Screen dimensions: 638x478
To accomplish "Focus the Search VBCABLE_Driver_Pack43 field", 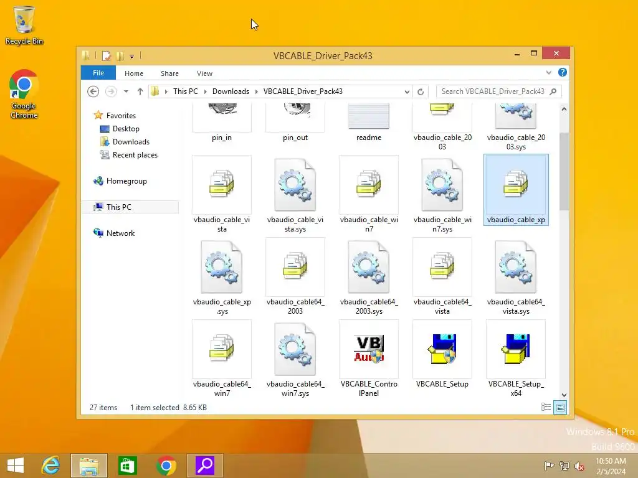I will coord(499,91).
